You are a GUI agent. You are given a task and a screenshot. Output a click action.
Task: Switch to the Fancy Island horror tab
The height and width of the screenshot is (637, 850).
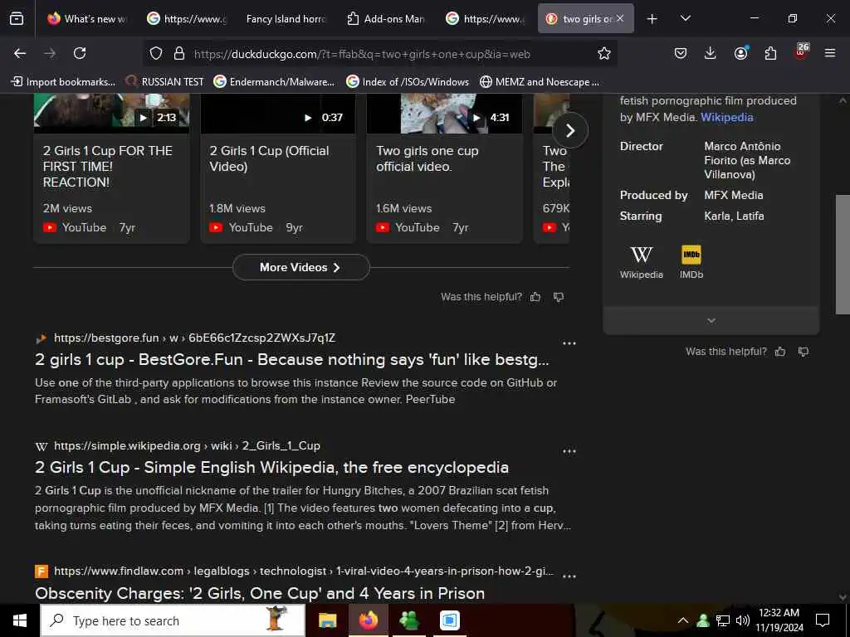tap(286, 19)
